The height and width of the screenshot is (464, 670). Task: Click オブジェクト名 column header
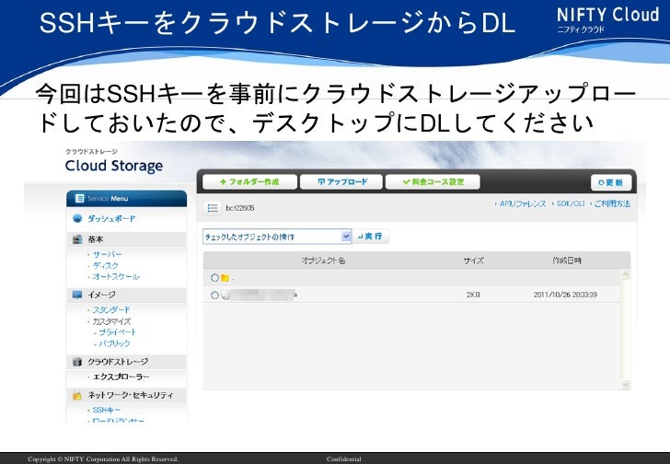(323, 261)
